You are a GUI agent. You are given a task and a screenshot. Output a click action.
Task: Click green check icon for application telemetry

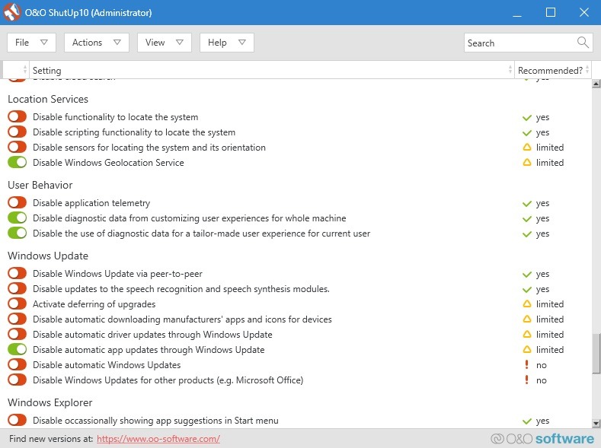tap(527, 204)
